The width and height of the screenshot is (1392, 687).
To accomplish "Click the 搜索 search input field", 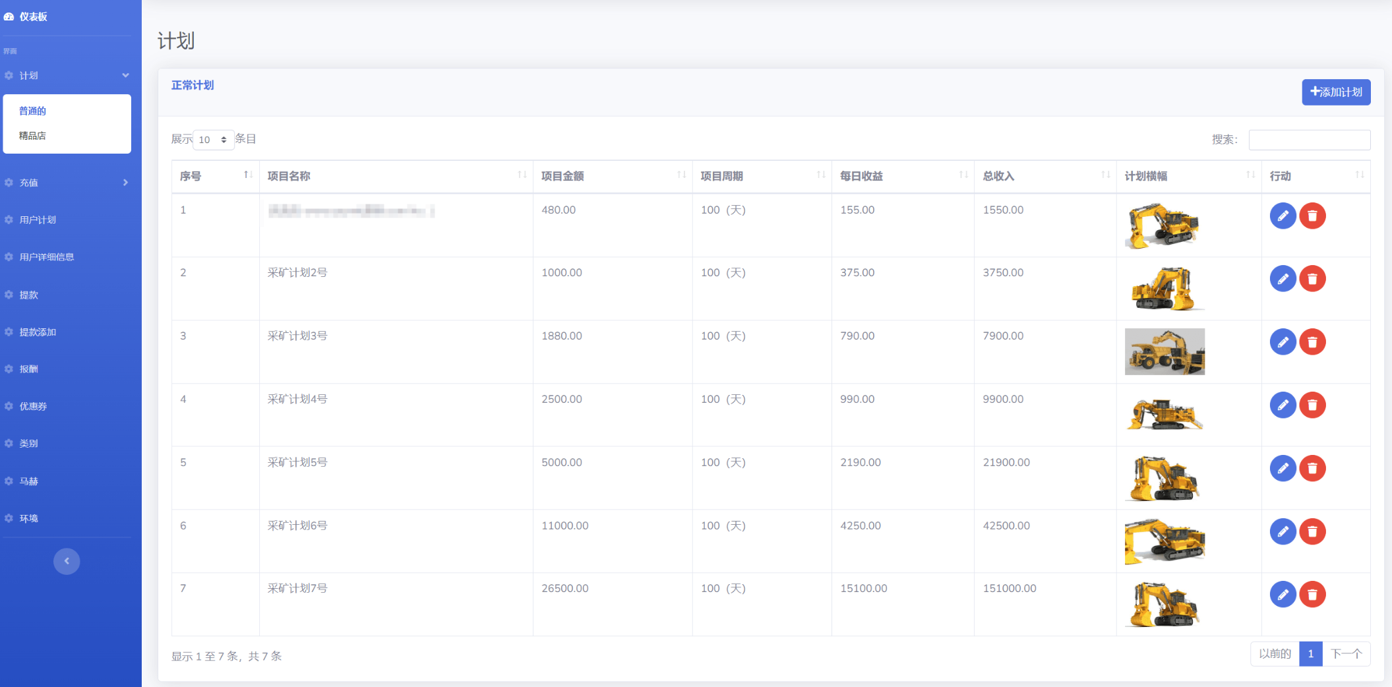I will pos(1309,140).
